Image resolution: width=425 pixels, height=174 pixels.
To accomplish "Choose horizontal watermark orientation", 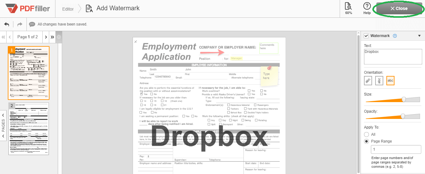I will (x=390, y=81).
